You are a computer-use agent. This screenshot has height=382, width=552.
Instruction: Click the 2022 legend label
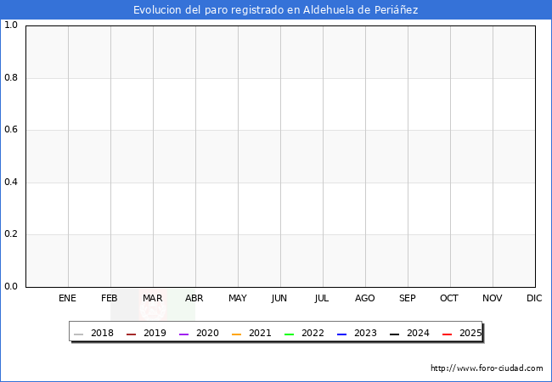[x=313, y=333]
